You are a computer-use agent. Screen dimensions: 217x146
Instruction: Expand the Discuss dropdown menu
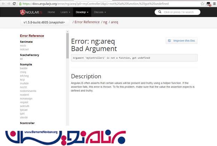pyautogui.click(x=100, y=12)
